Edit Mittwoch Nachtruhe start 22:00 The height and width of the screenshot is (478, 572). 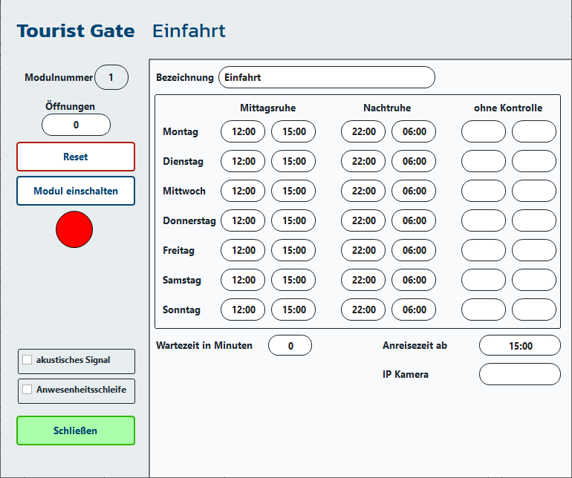point(363,191)
